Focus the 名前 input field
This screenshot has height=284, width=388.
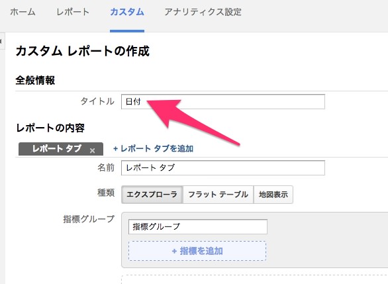pyautogui.click(x=223, y=167)
